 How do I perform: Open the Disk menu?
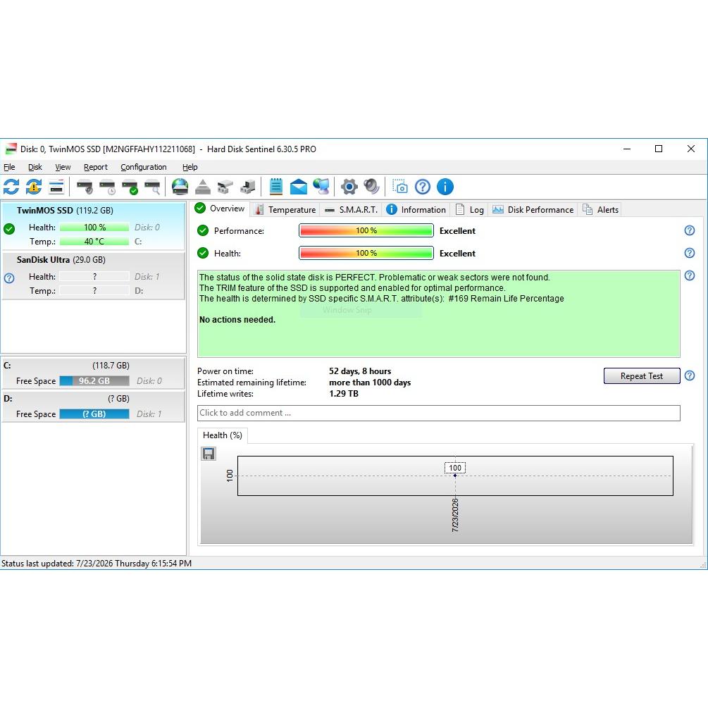coord(35,167)
